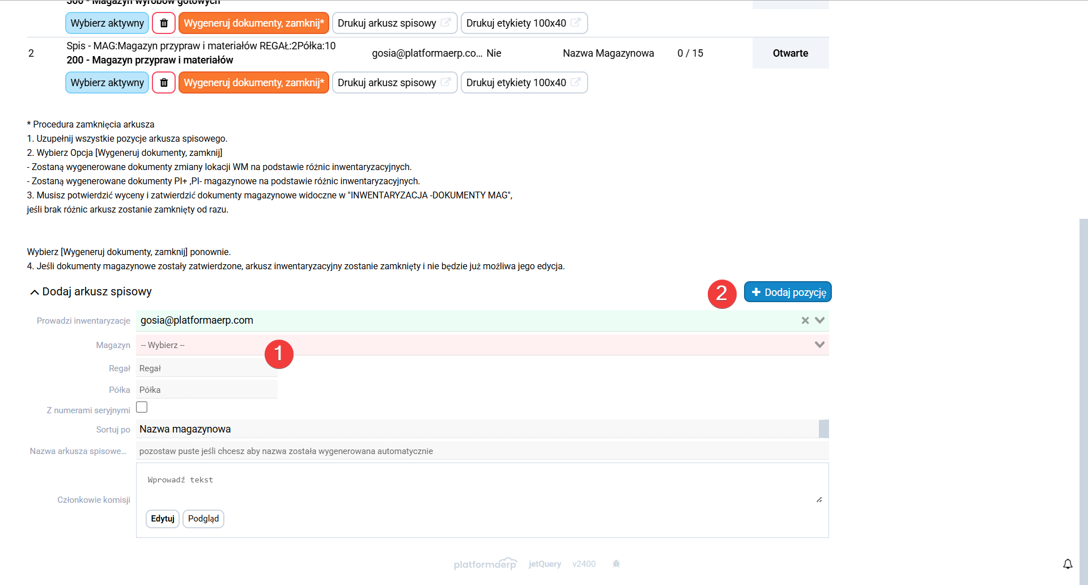Viewport: 1088px width, 585px height.
Task: Click the plus Dodaj pozycję button
Action: [x=788, y=292]
